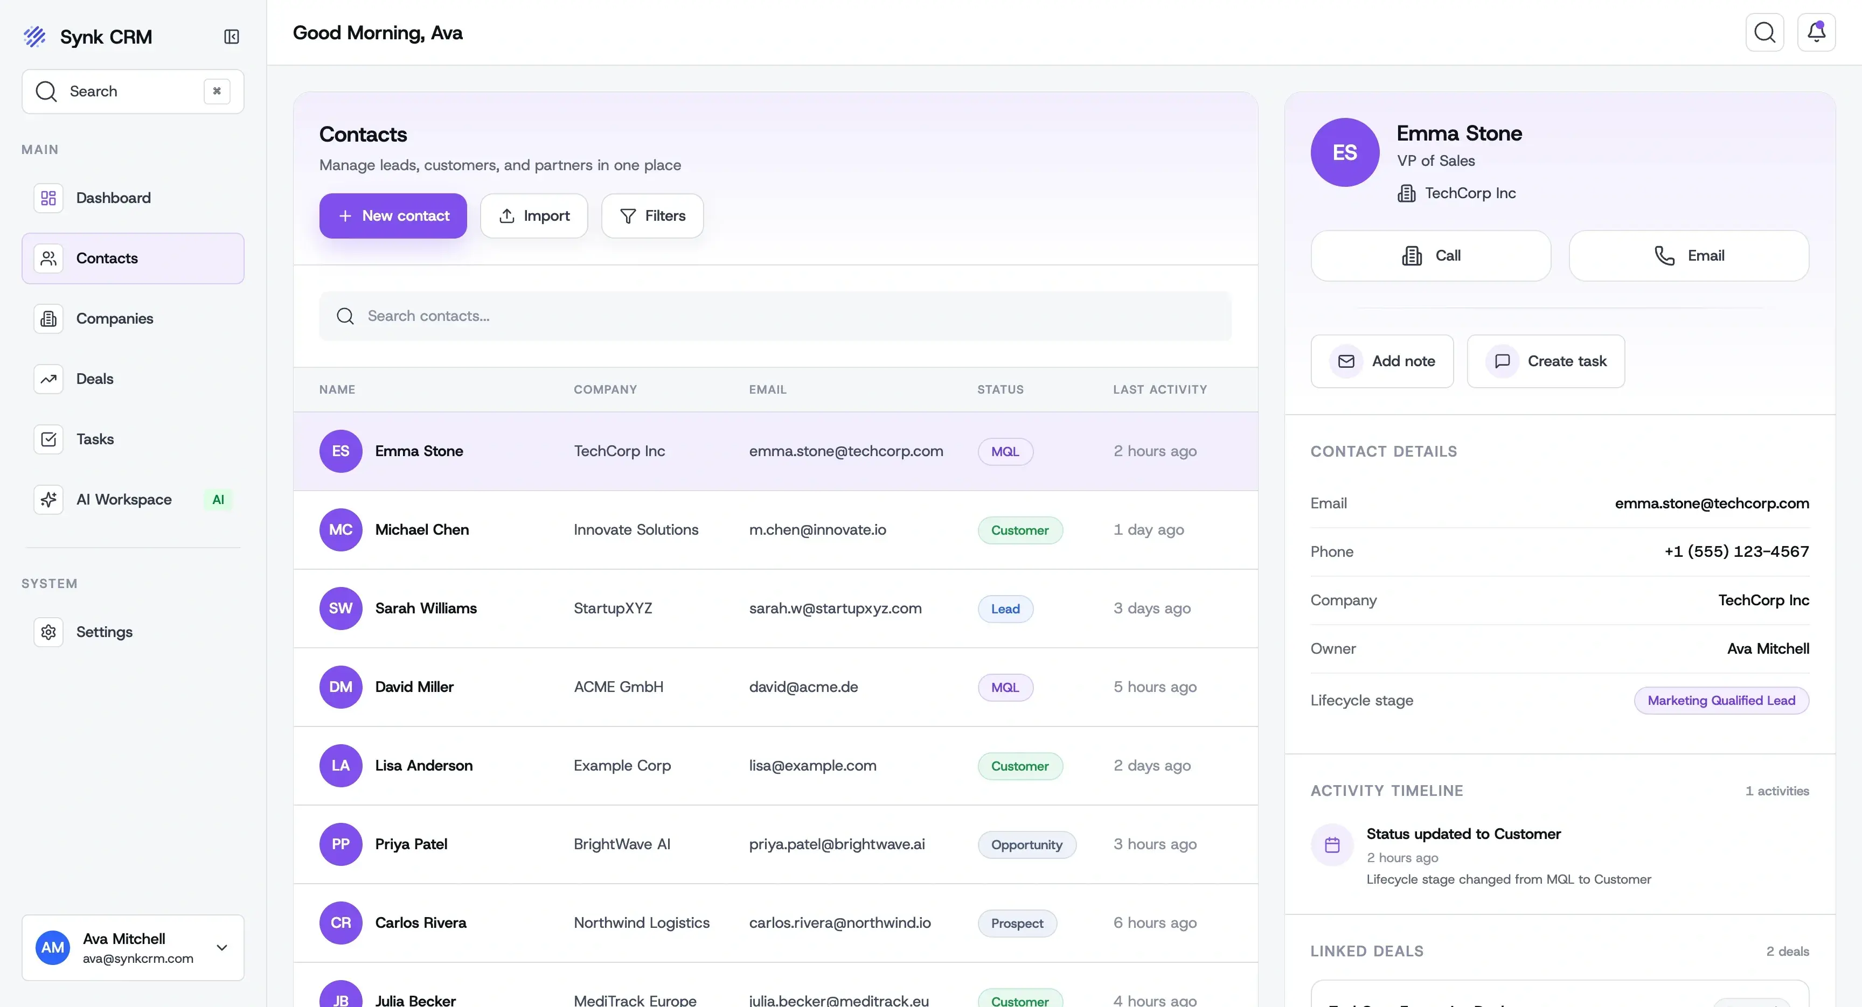Viewport: 1862px width, 1007px height.
Task: Click the Search contacts input field
Action: [774, 316]
